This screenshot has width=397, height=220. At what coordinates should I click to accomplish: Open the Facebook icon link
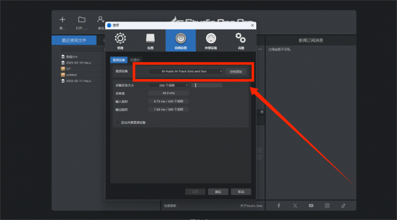(x=278, y=205)
